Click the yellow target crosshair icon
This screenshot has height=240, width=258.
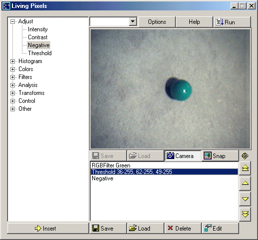click(x=245, y=156)
